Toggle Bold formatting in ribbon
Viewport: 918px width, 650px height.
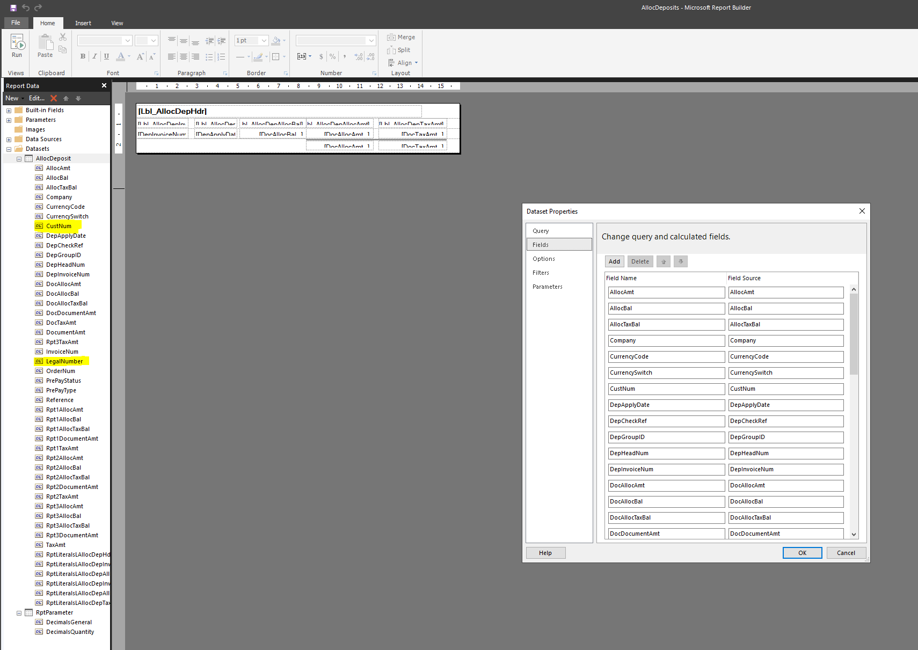tap(83, 56)
